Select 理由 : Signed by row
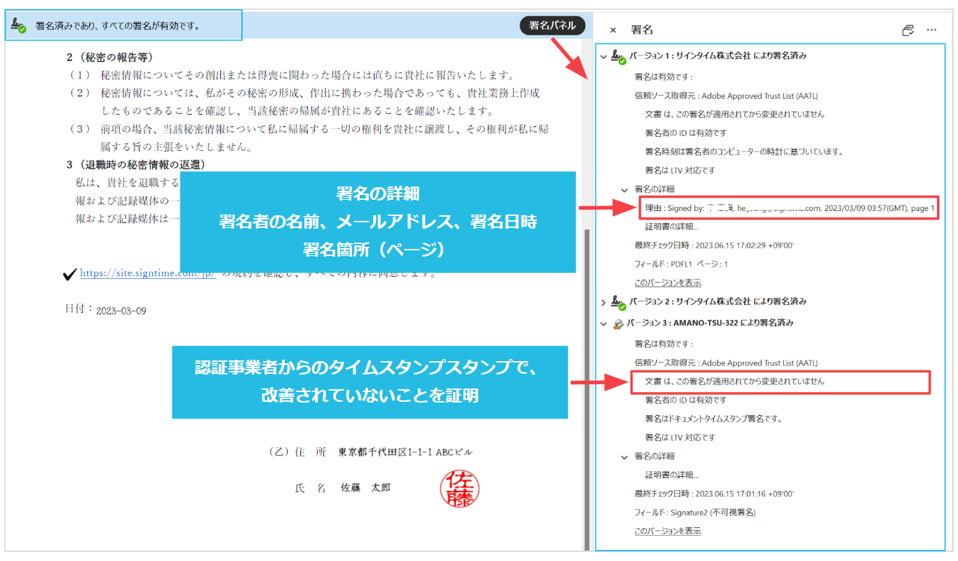Screen dimensions: 958x561 pos(790,208)
